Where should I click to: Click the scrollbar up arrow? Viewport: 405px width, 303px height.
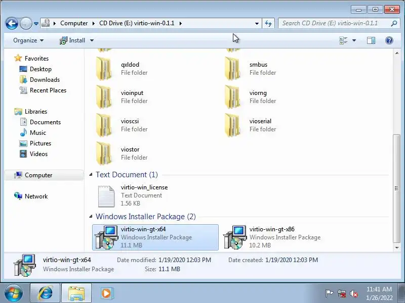(397, 53)
